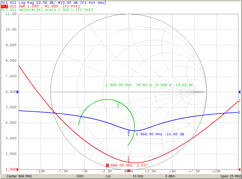
Task: Click the 1001 sweep points field
Action: pyautogui.click(x=80, y=176)
